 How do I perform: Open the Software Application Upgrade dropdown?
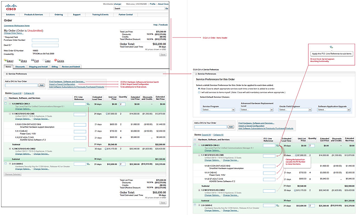point(334,110)
